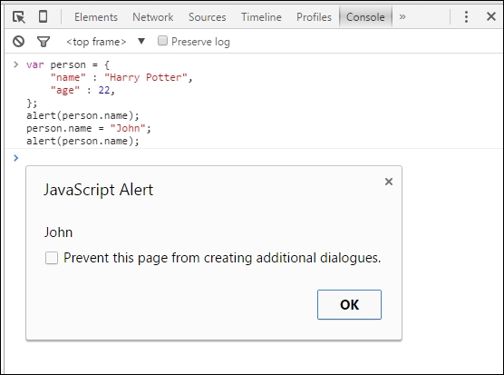Clear the console log
The height and width of the screenshot is (375, 504).
tap(19, 42)
